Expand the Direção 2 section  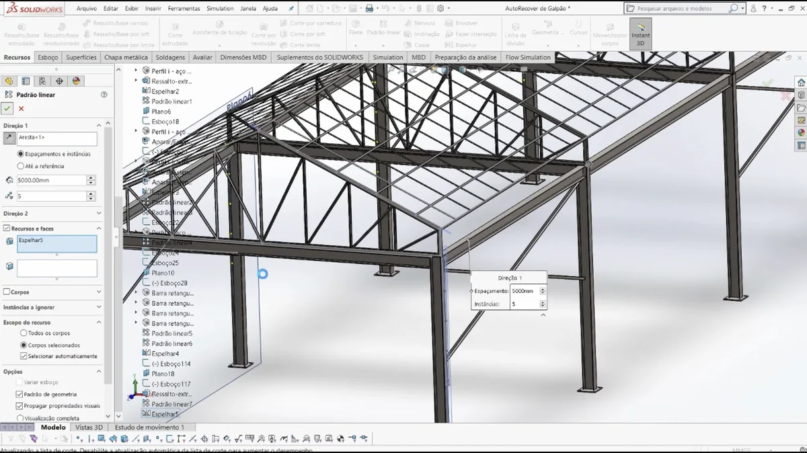98,213
